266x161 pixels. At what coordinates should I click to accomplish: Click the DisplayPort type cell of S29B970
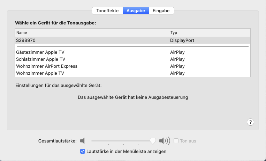click(182, 41)
